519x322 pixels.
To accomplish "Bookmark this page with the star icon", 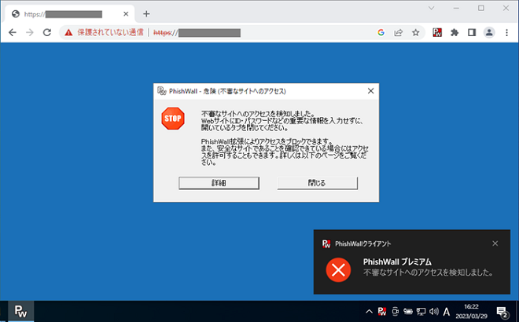I will (x=415, y=33).
